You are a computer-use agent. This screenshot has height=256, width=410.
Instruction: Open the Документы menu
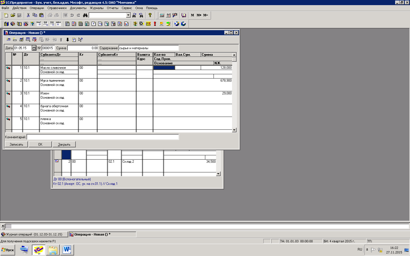78,8
